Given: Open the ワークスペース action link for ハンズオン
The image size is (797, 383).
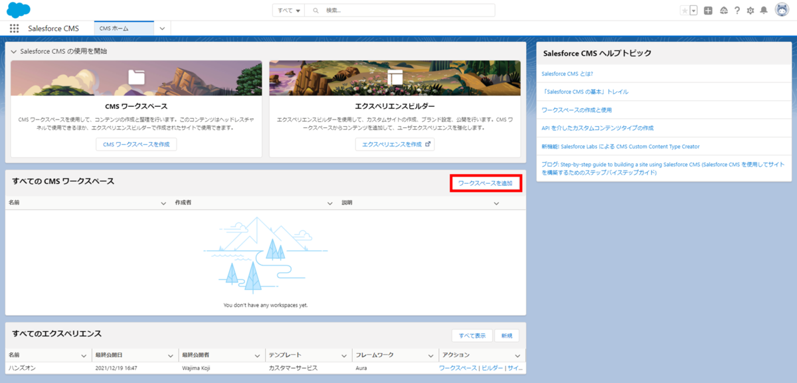Looking at the screenshot, I should tap(458, 368).
